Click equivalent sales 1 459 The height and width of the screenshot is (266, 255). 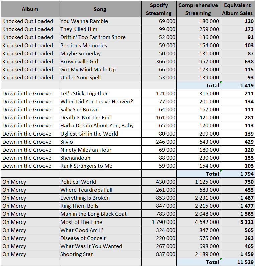[x=237, y=254]
